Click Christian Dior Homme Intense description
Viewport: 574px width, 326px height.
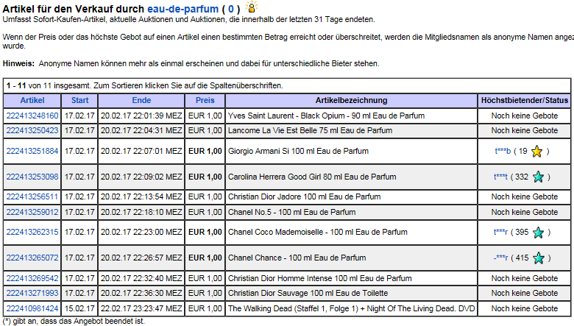tap(319, 278)
